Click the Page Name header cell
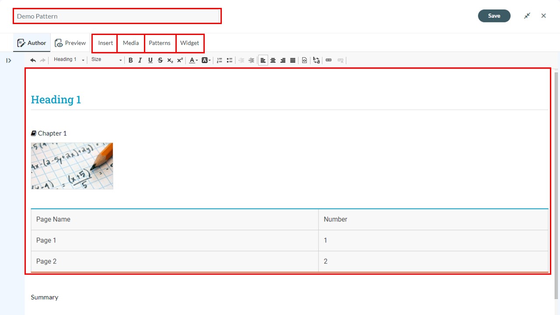Viewport: 560px width, 315px height. 175,220
